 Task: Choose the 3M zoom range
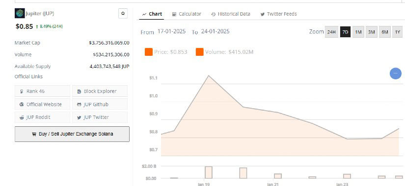(x=372, y=32)
